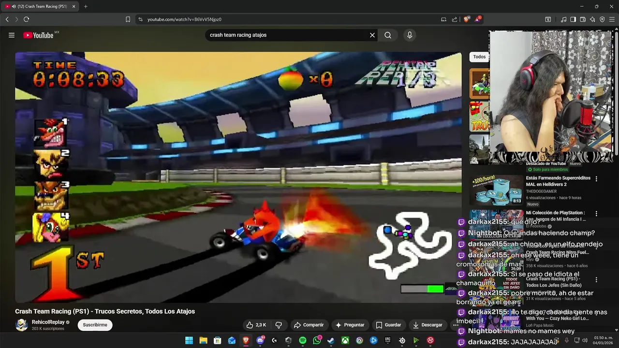Close the Crash Team Racing tab
This screenshot has width=619, height=348.
click(x=74, y=6)
